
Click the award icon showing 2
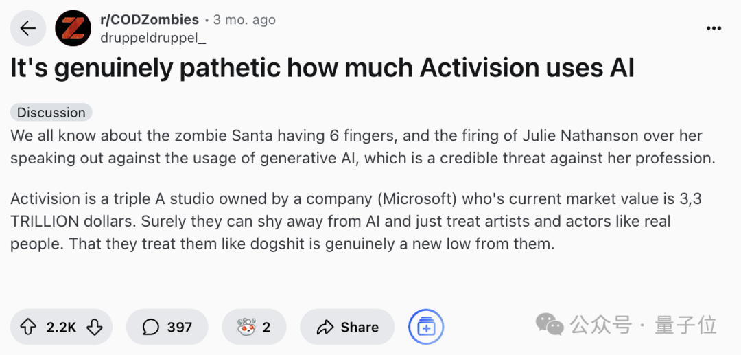tap(254, 327)
